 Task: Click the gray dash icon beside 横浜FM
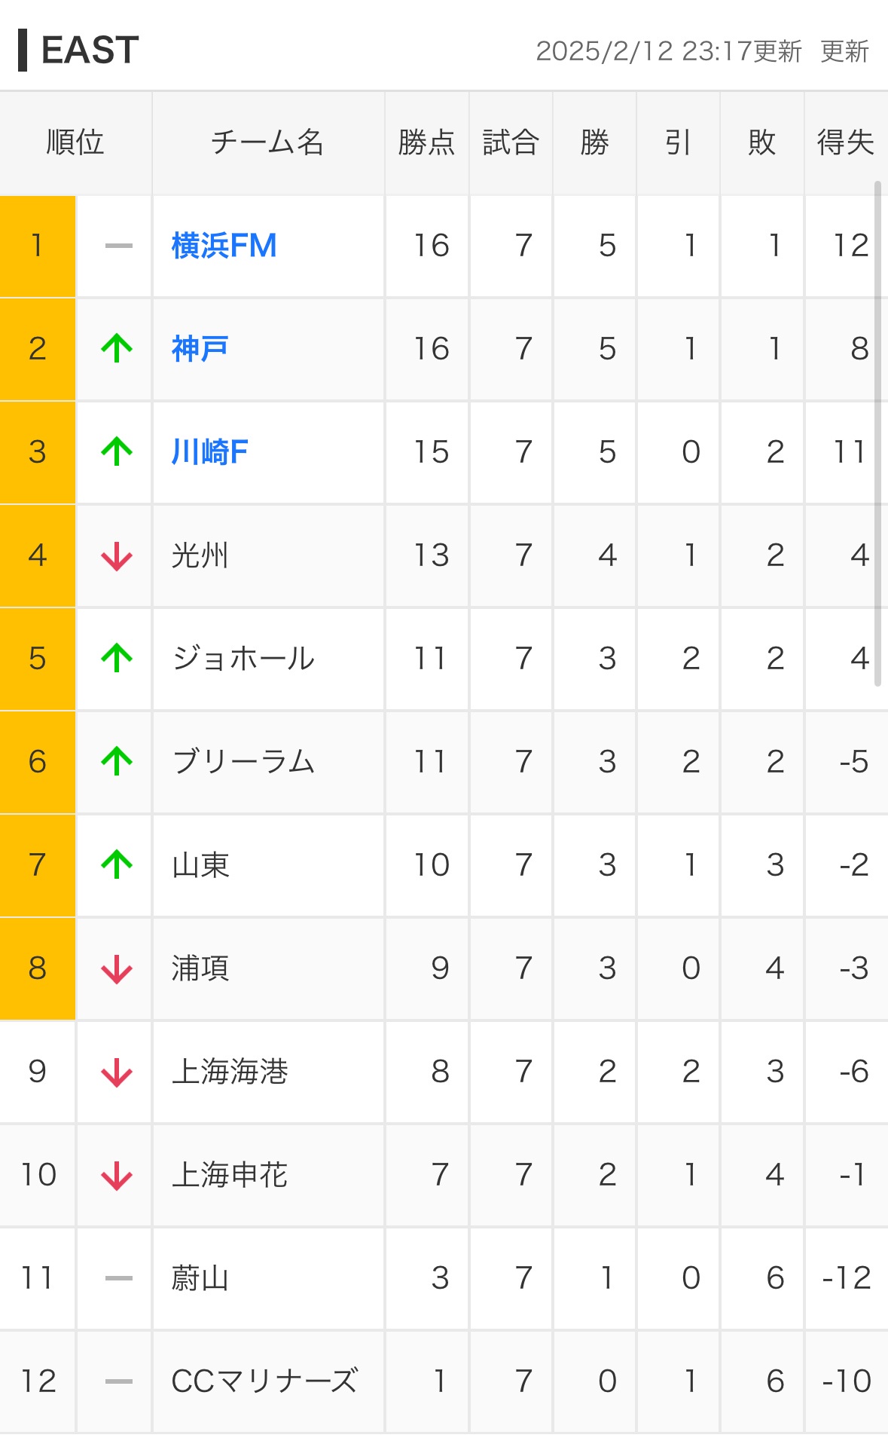(x=119, y=246)
